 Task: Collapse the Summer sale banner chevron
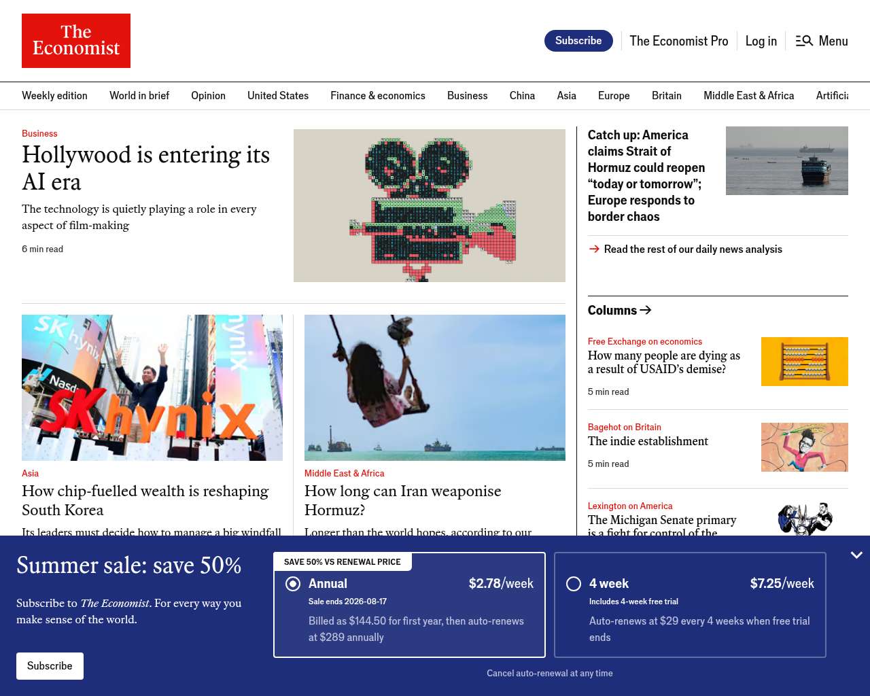click(x=856, y=555)
